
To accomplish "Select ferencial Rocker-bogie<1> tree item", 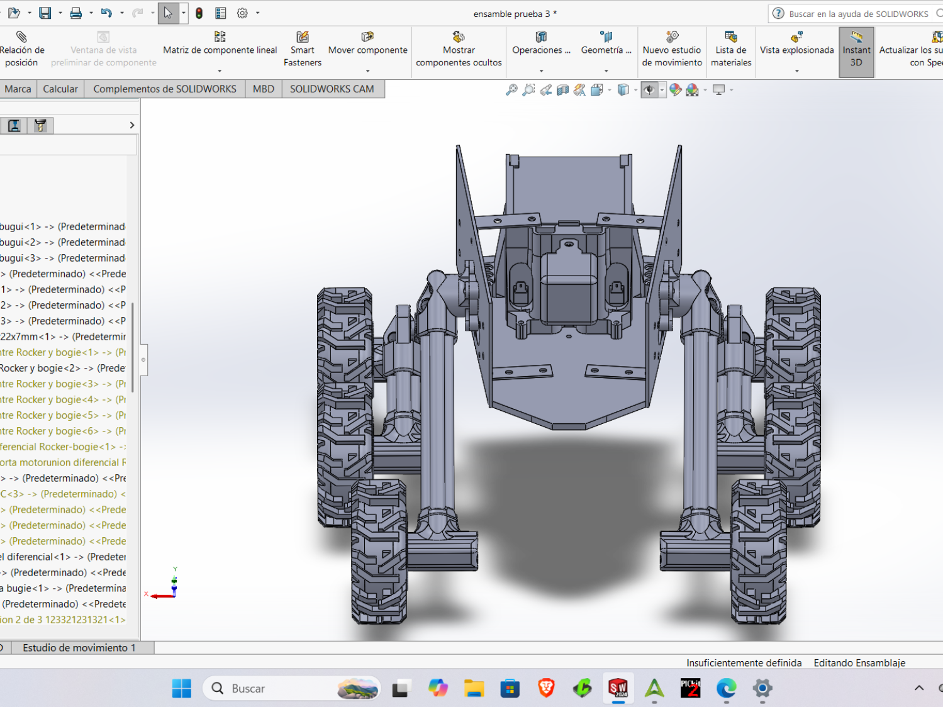I will pos(62,447).
